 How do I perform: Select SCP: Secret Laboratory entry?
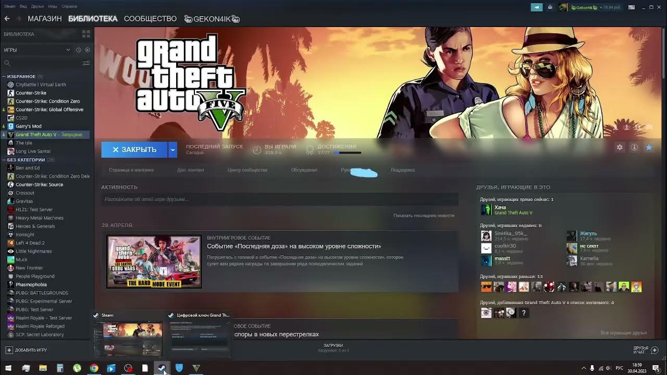(x=40, y=334)
